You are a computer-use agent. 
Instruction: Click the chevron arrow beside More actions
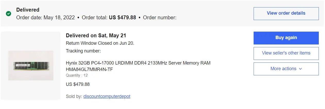tap(300, 69)
